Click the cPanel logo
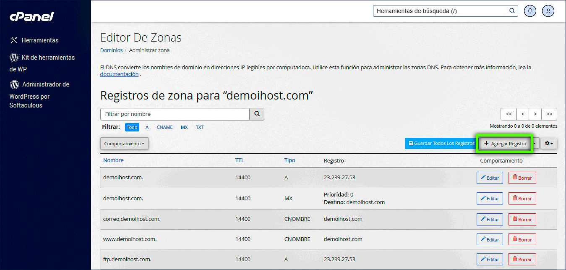The image size is (566, 270). click(31, 17)
